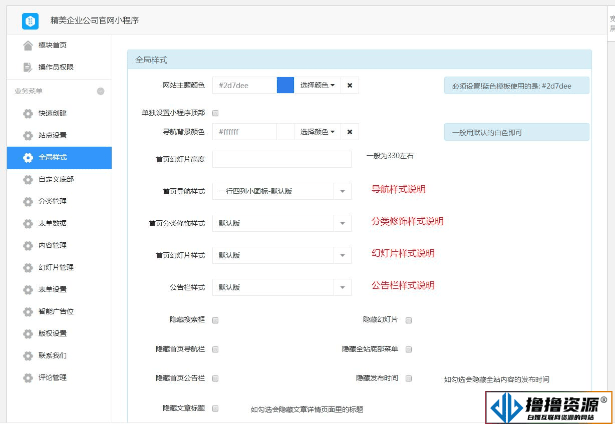
Task: Click the gear icon beside 分类管理
Action: click(28, 201)
